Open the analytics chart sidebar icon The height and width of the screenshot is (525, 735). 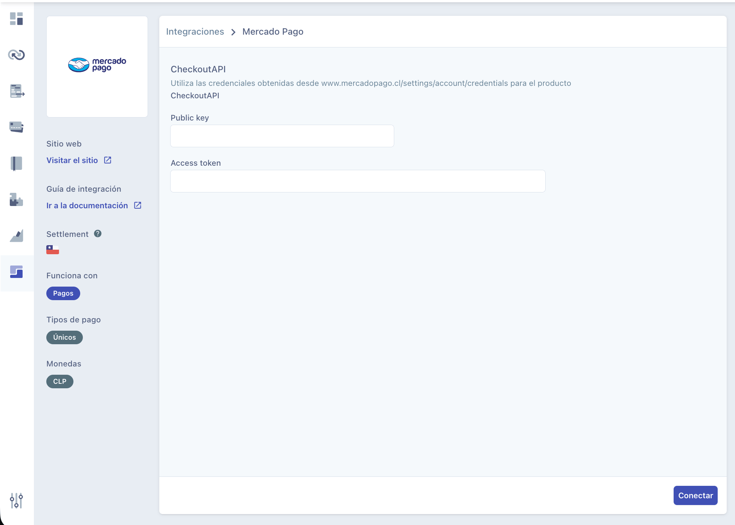(17, 236)
